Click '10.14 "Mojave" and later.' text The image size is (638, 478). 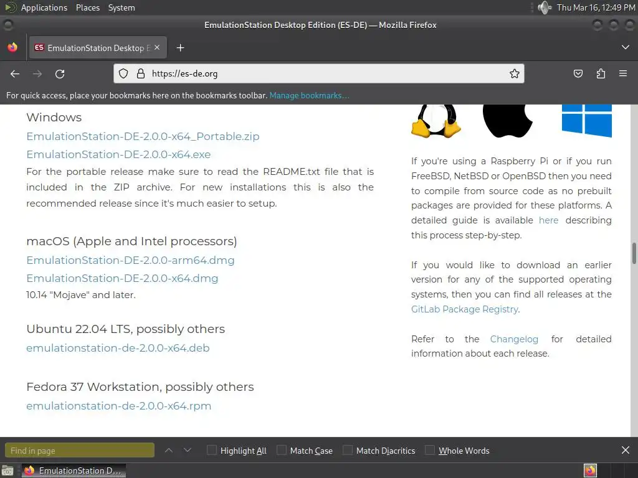[81, 294]
